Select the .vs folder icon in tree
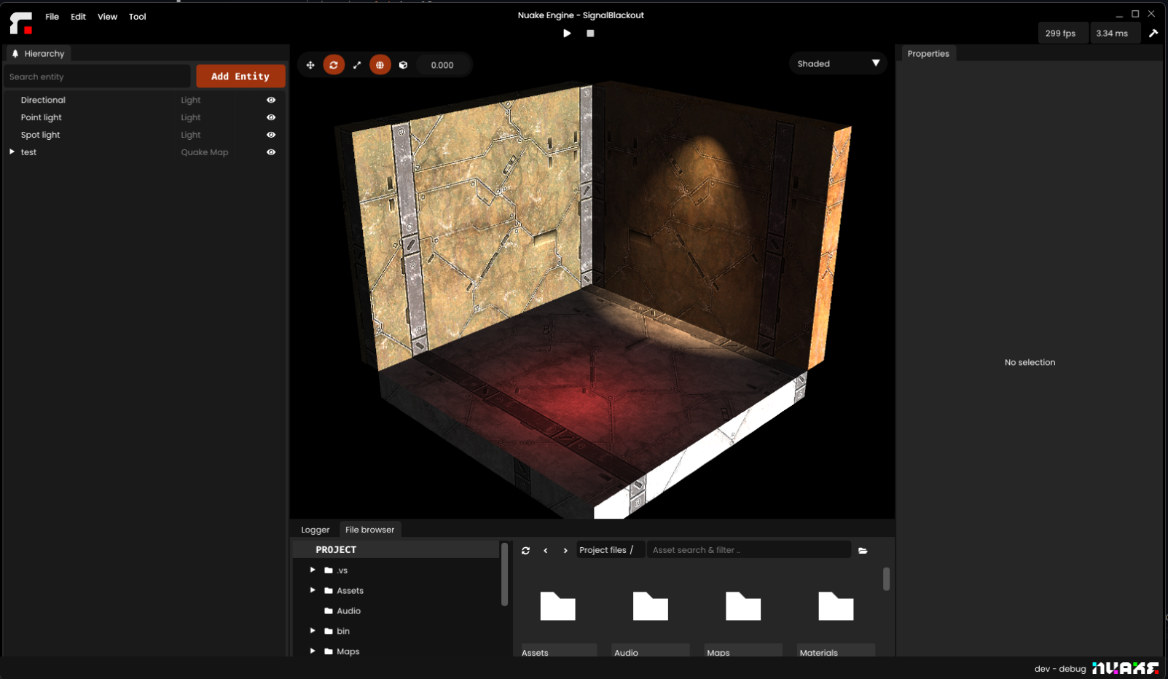 click(x=329, y=570)
